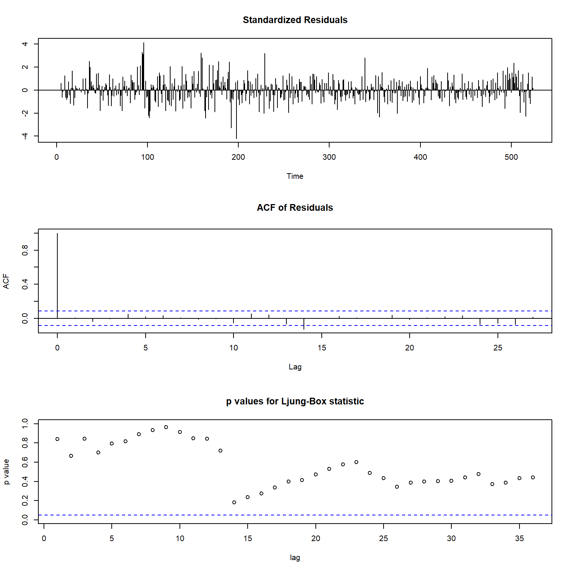
Task: Click the "lag" label under the Ljung-Box plot
Action: pyautogui.click(x=295, y=557)
